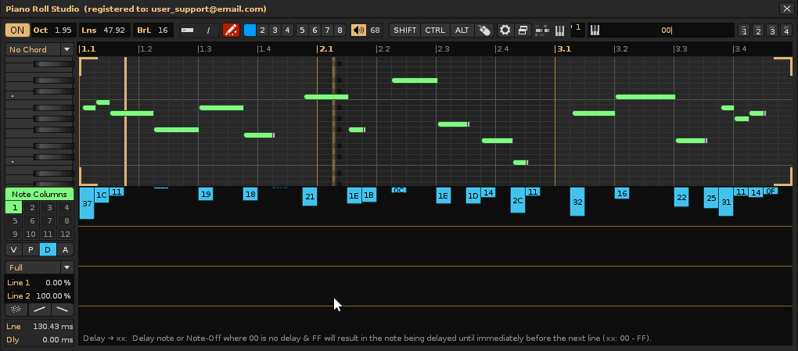
Task: Apply the descending ramp line shape
Action: point(62,310)
